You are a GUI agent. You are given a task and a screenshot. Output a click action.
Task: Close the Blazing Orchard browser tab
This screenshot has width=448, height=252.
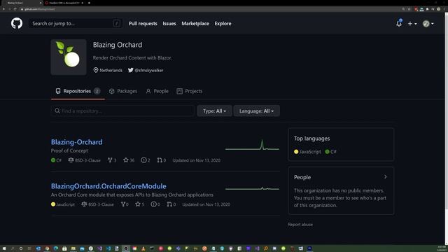click(41, 3)
